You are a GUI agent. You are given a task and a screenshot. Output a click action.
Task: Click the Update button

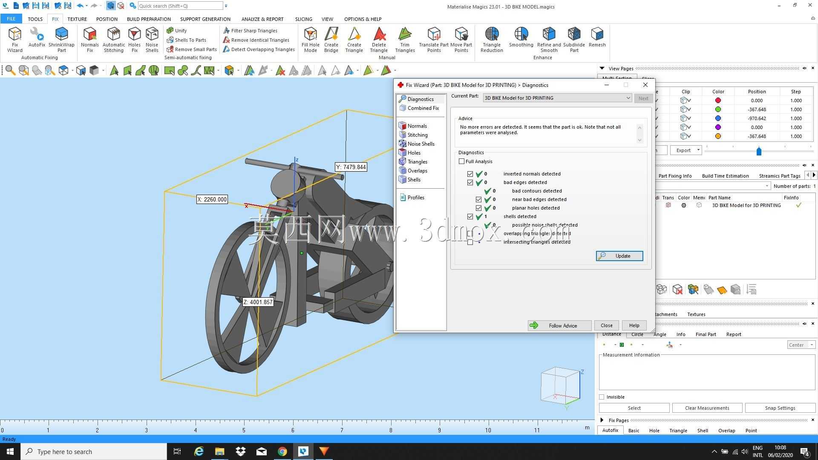coord(619,256)
